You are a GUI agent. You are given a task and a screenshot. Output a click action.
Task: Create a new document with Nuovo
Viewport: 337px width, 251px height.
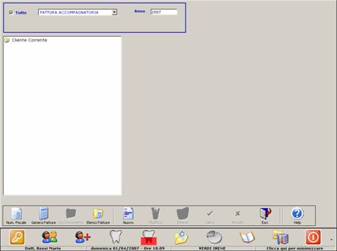pyautogui.click(x=128, y=216)
